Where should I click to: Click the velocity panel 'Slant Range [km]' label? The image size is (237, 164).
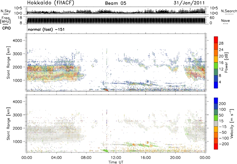(8, 124)
